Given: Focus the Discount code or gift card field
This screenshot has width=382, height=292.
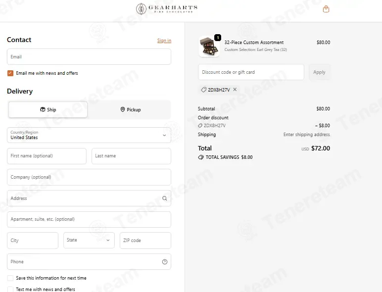Looking at the screenshot, I should (251, 72).
